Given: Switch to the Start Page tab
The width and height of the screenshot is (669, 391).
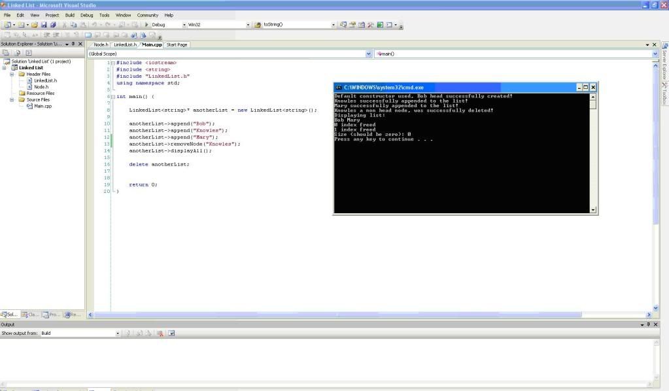Looking at the screenshot, I should pos(177,44).
